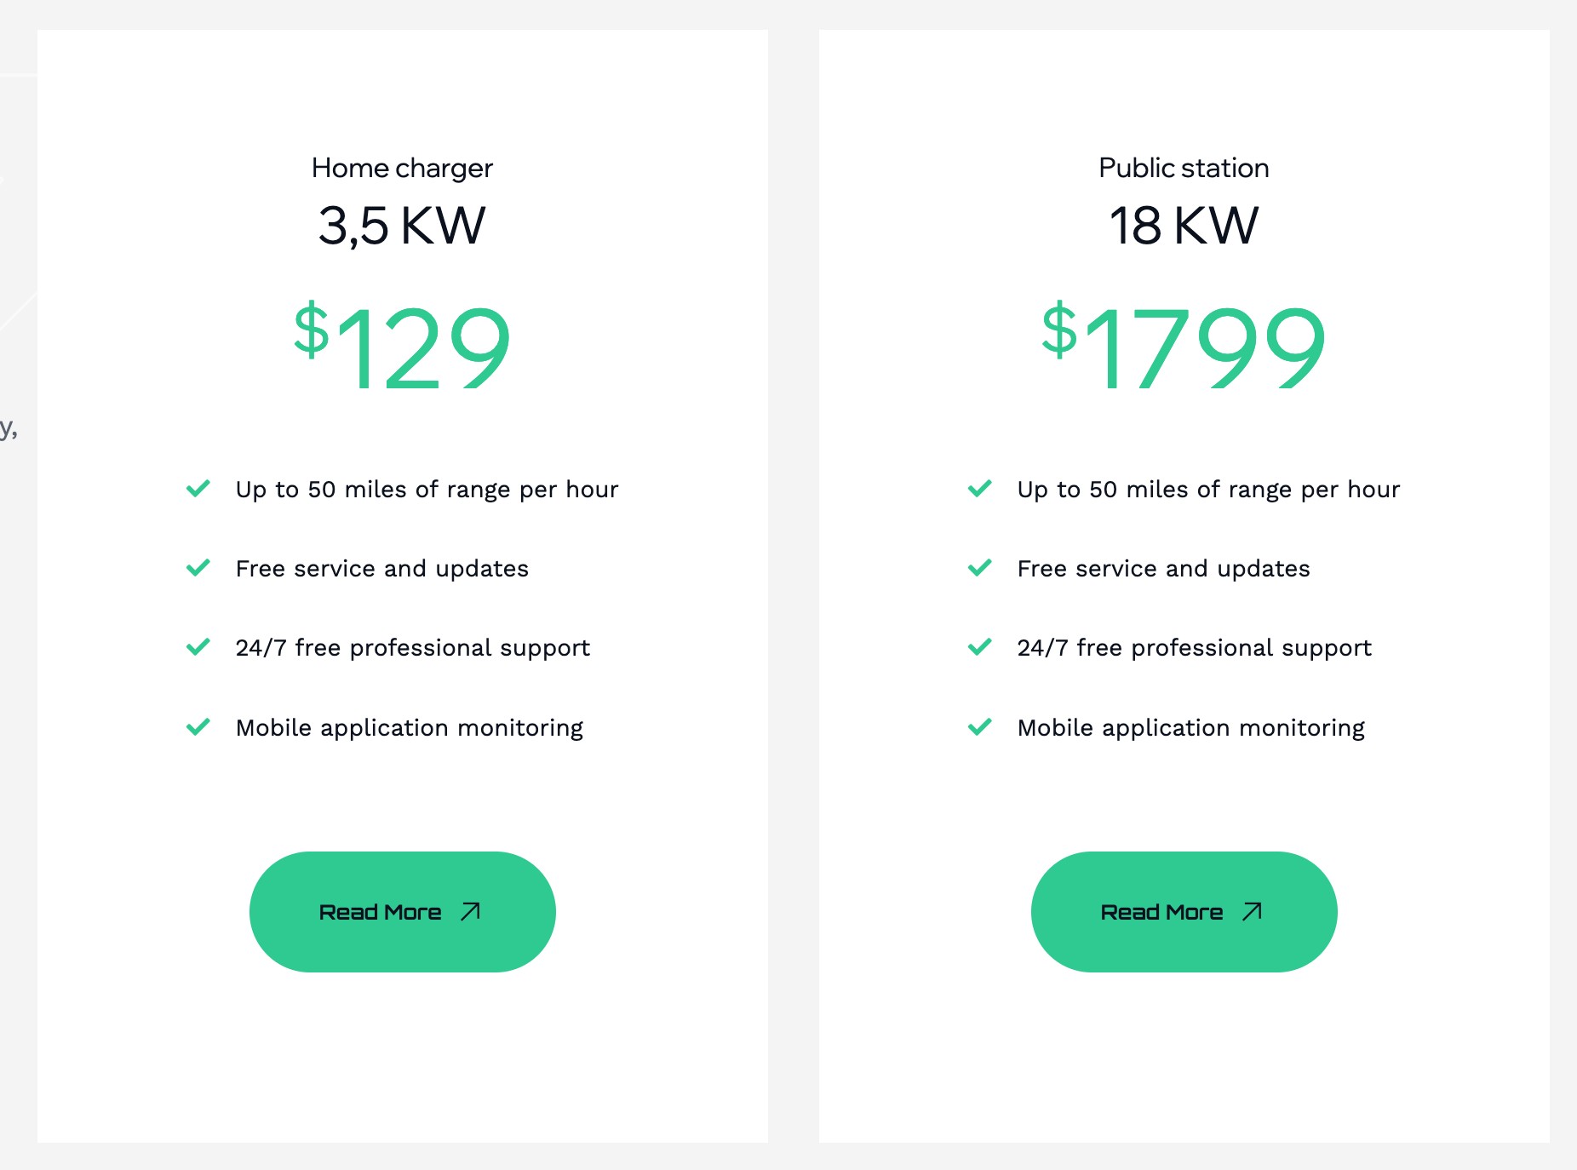Click the 18 KW power heading
The image size is (1577, 1170).
1184,226
